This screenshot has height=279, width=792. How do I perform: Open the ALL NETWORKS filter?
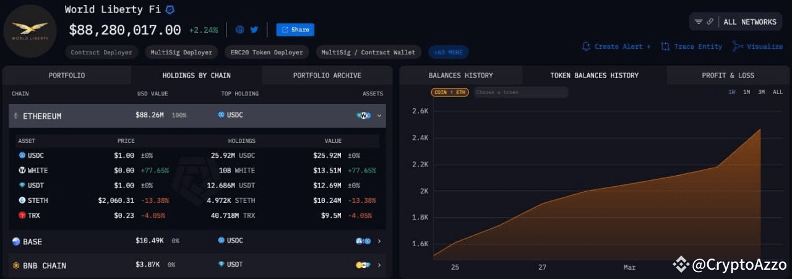749,22
